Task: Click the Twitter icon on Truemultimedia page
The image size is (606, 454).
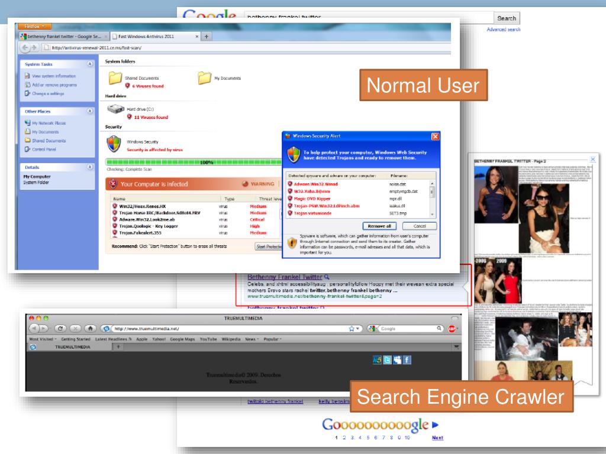Action: (387, 360)
